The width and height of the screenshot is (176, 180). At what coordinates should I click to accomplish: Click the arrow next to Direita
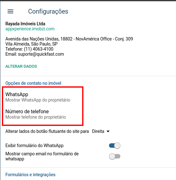coord(108,131)
